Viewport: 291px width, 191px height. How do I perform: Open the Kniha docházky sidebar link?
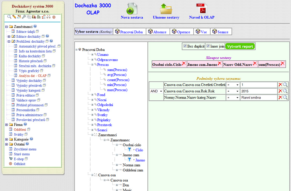tap(30, 56)
